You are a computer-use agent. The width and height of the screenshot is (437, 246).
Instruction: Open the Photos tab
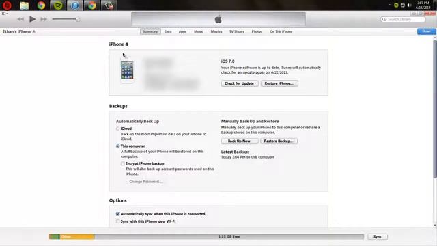(257, 31)
